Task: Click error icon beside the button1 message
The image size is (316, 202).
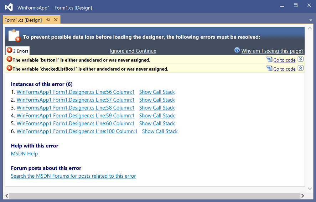Action: pos(9,59)
